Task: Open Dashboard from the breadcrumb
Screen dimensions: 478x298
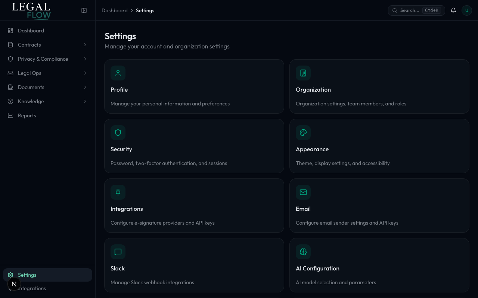Action: 115,10
